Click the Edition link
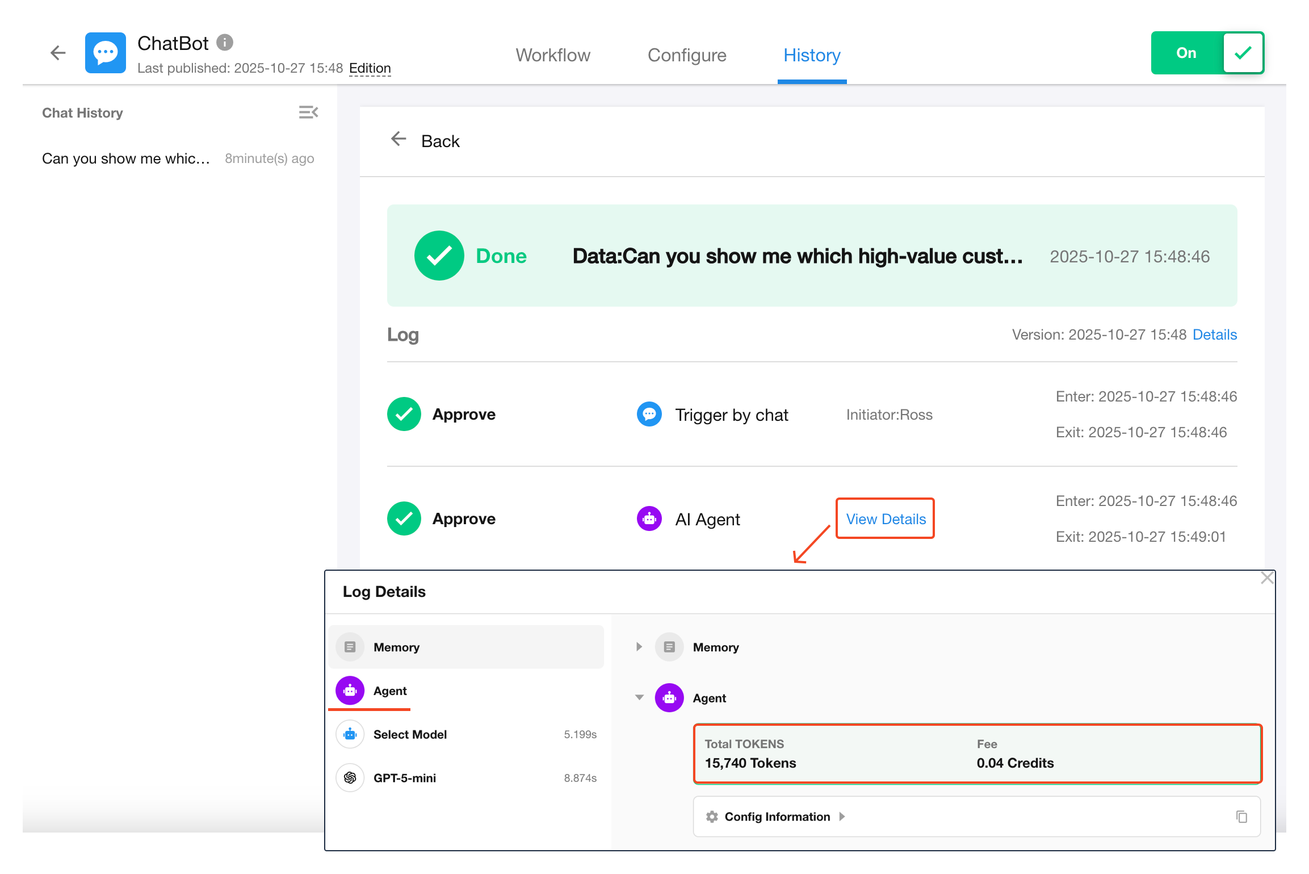 [370, 68]
